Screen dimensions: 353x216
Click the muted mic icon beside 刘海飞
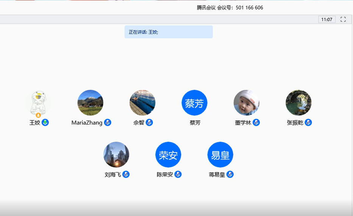pyautogui.click(x=126, y=174)
